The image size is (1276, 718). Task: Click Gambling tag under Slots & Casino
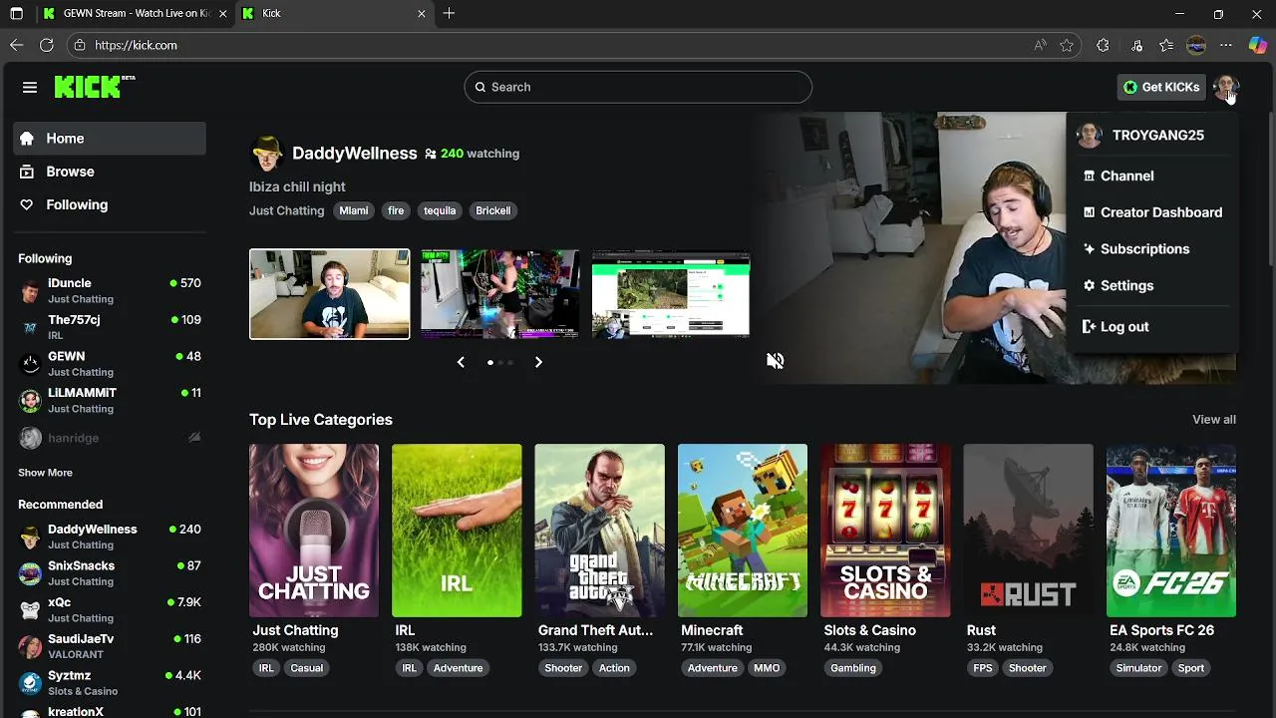853,668
